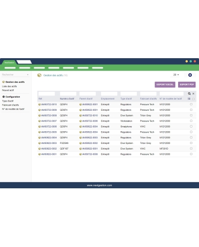Image resolution: width=199 pixels, height=247 pixels.
Task: Check the box for row AM50722-0005
Action: click(x=191, y=132)
